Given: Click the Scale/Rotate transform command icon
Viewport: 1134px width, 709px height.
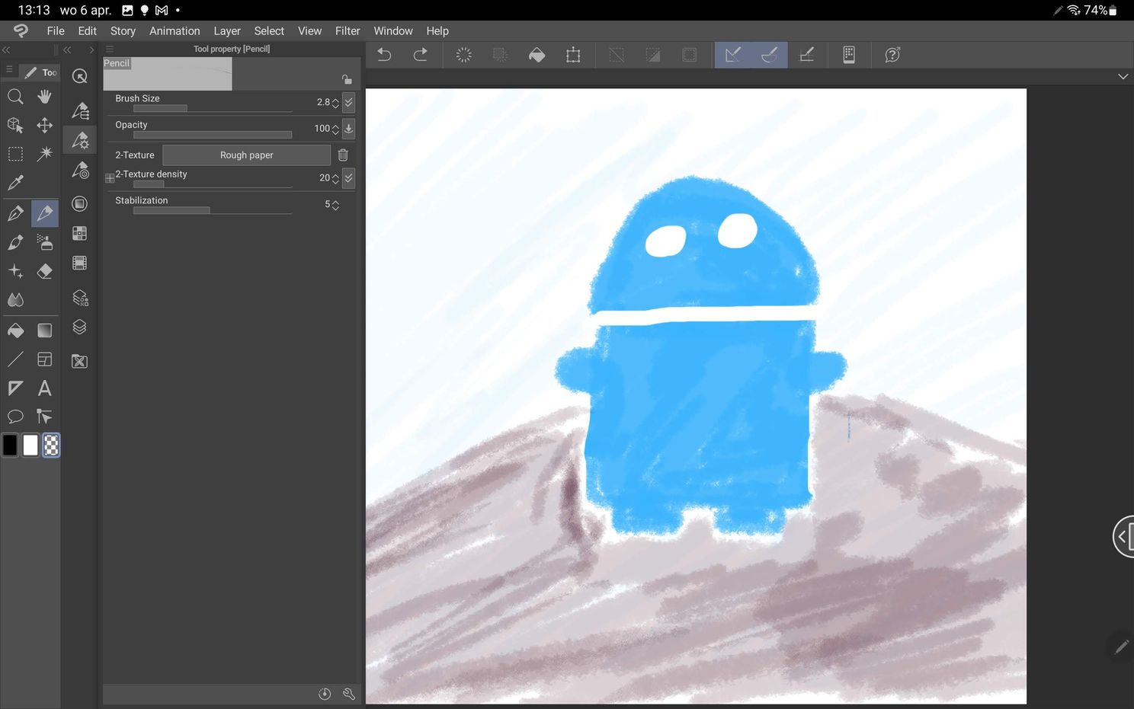Looking at the screenshot, I should pyautogui.click(x=573, y=55).
